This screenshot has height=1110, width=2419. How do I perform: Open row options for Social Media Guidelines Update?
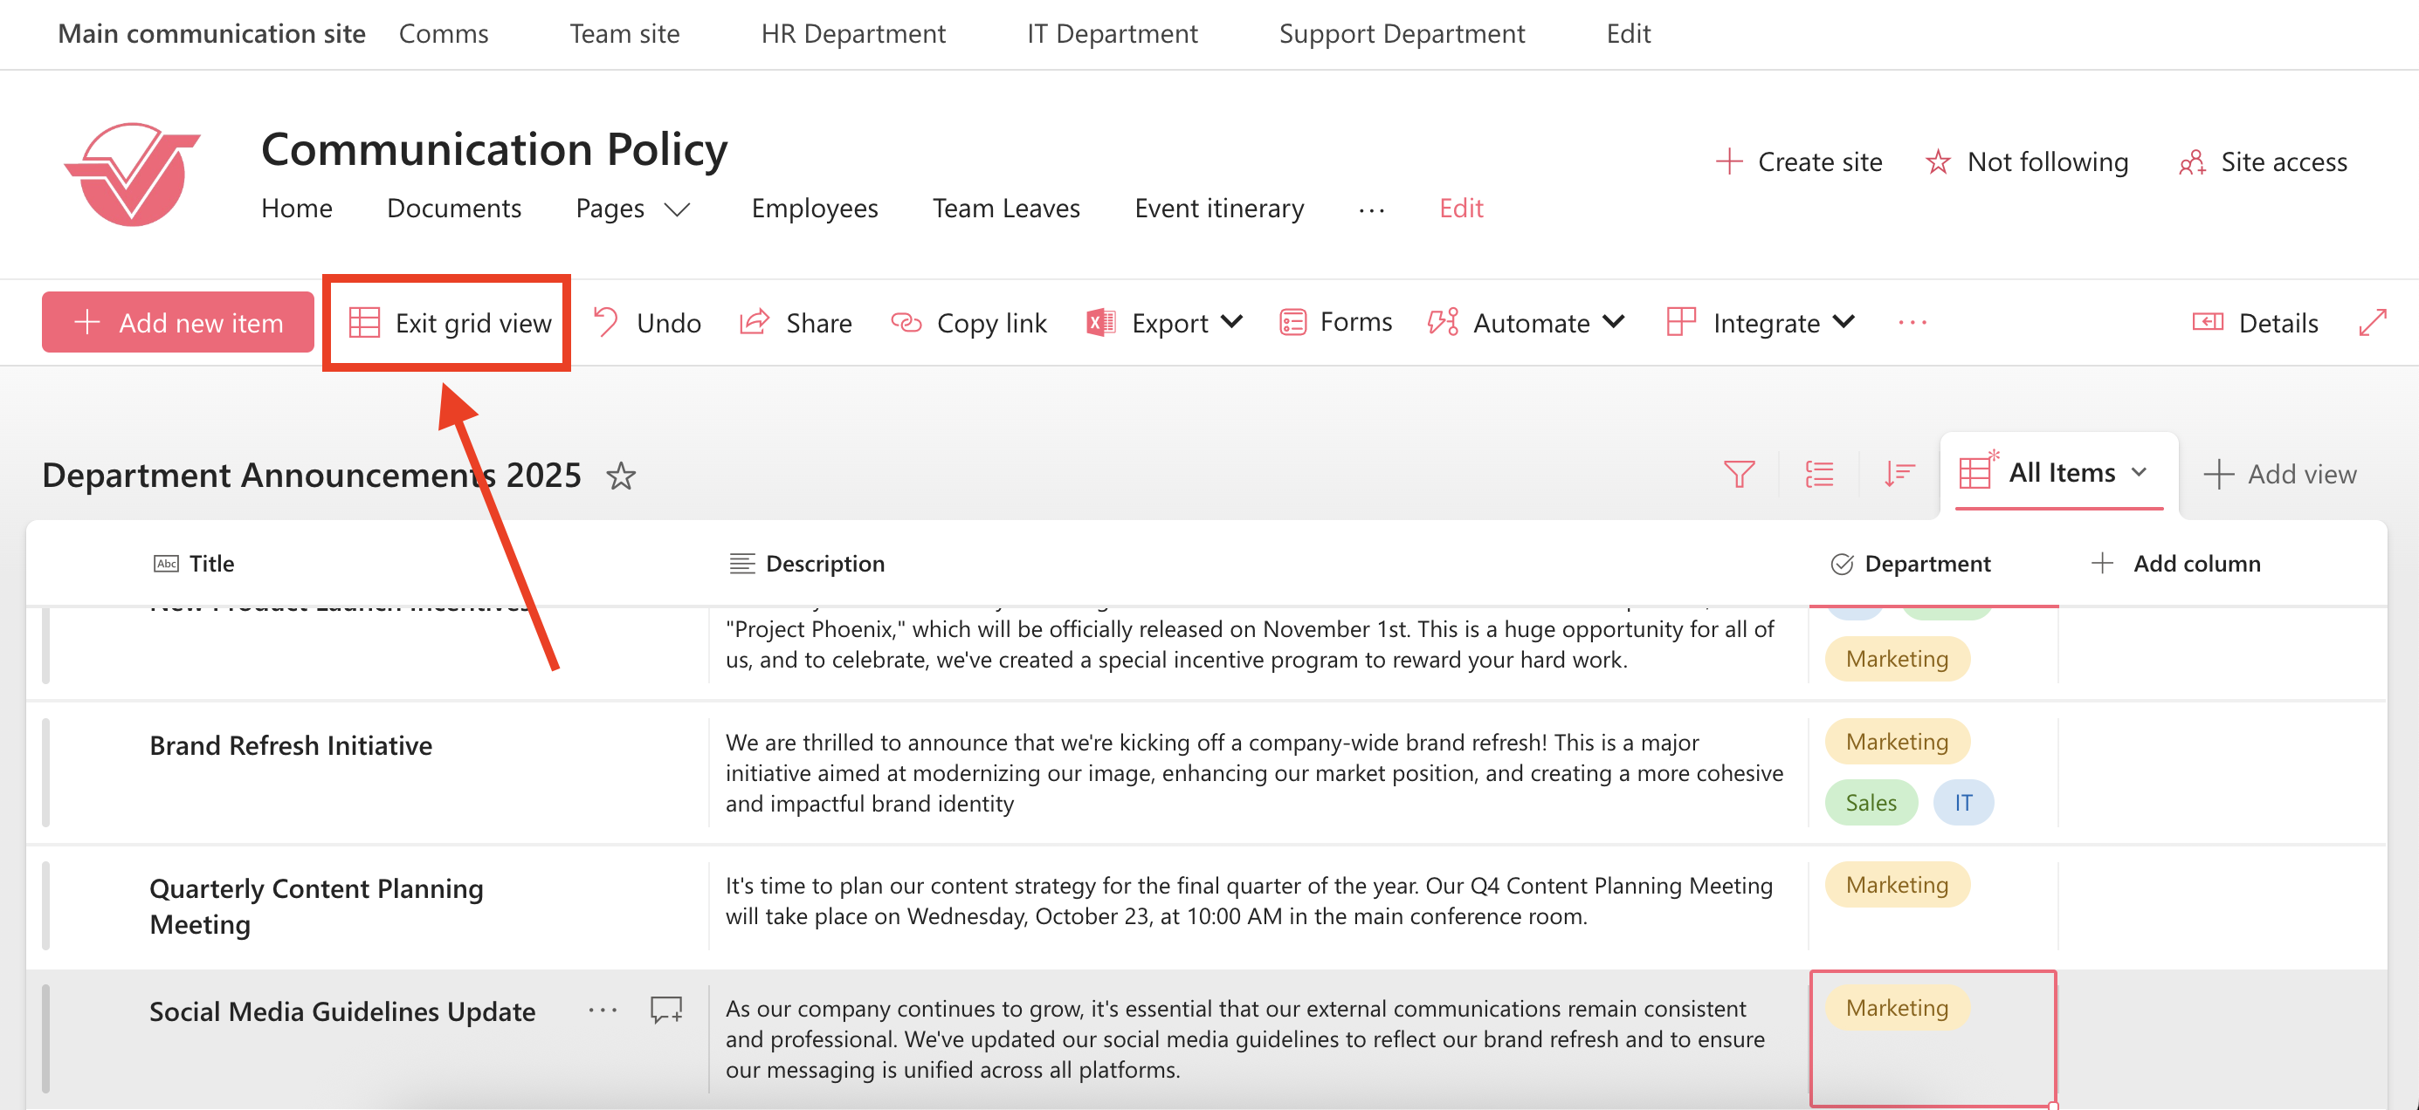click(x=602, y=1010)
